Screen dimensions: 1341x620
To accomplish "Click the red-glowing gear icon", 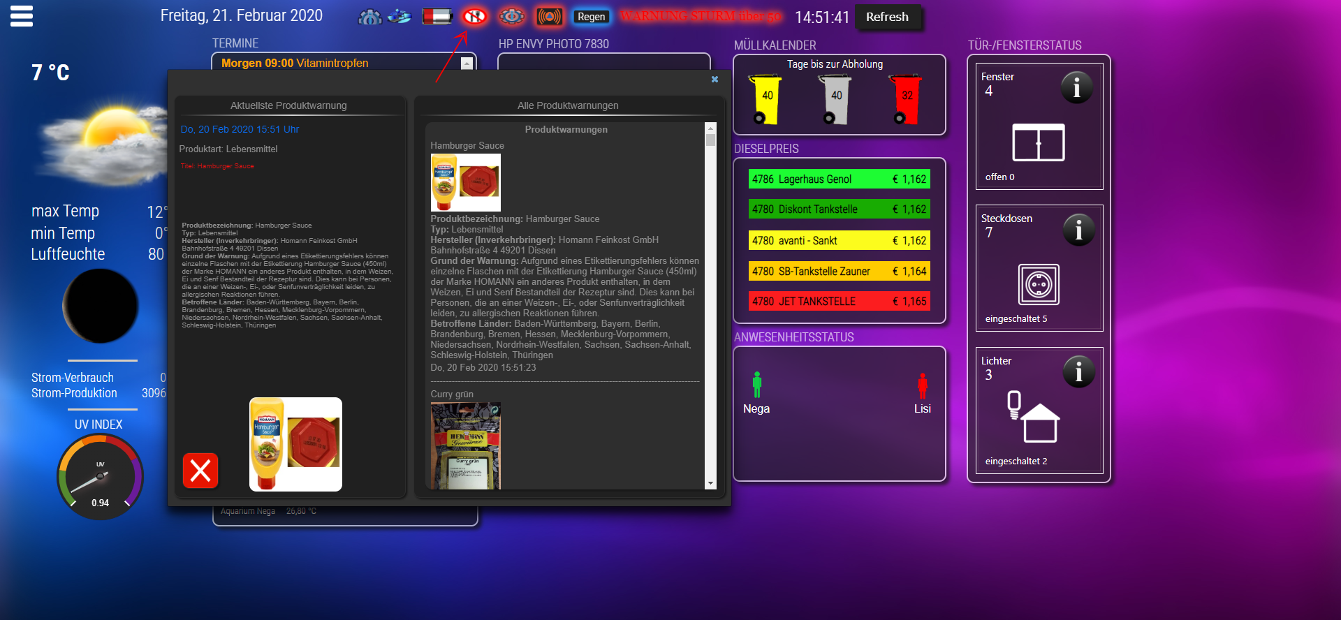I will [512, 16].
